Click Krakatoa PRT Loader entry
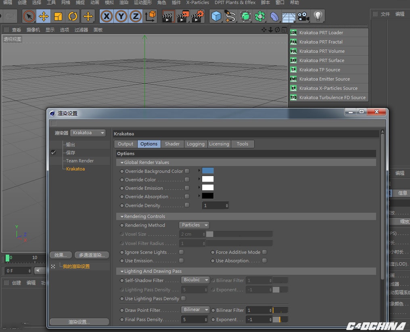 (x=329, y=33)
